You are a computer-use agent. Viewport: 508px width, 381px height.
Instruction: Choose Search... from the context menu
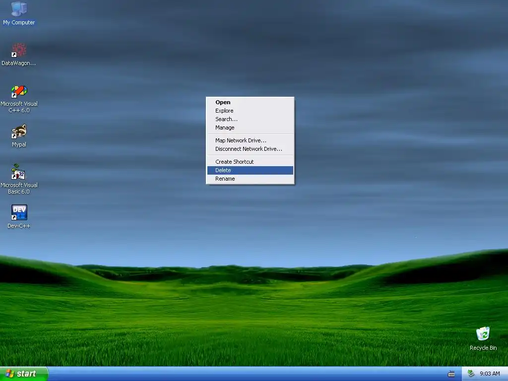coord(250,119)
